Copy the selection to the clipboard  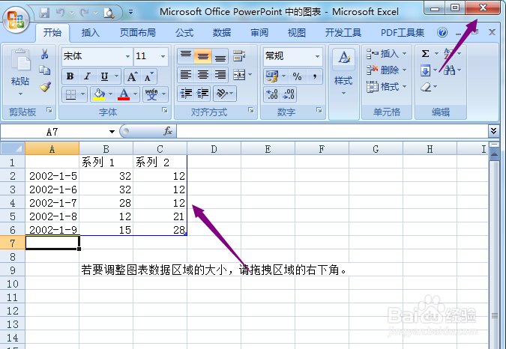click(44, 70)
